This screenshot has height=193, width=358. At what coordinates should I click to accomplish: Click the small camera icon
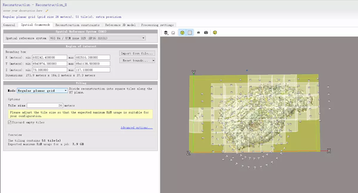pyautogui.click(x=198, y=33)
